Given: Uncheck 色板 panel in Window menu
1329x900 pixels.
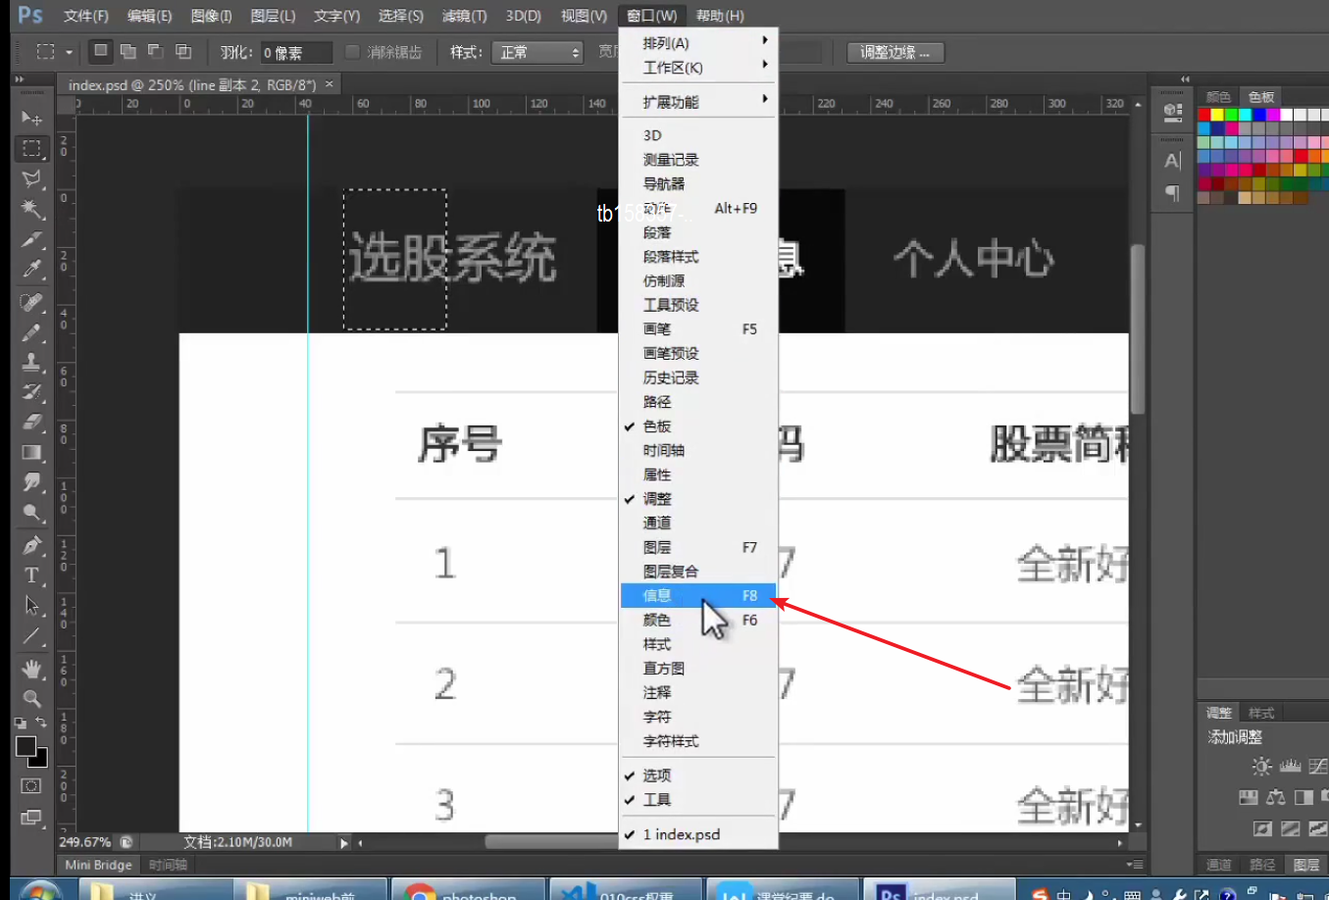Looking at the screenshot, I should click(657, 426).
